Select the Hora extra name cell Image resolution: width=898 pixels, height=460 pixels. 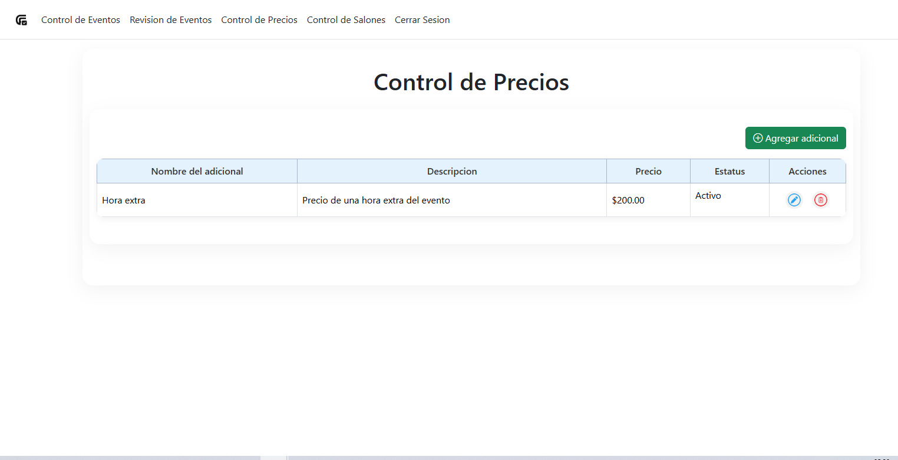point(197,200)
